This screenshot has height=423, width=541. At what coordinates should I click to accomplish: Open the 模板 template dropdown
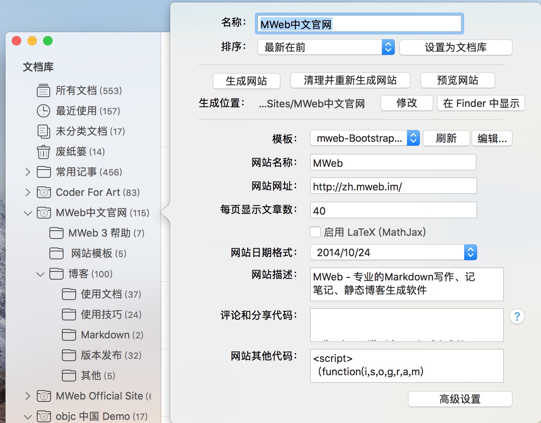(365, 138)
